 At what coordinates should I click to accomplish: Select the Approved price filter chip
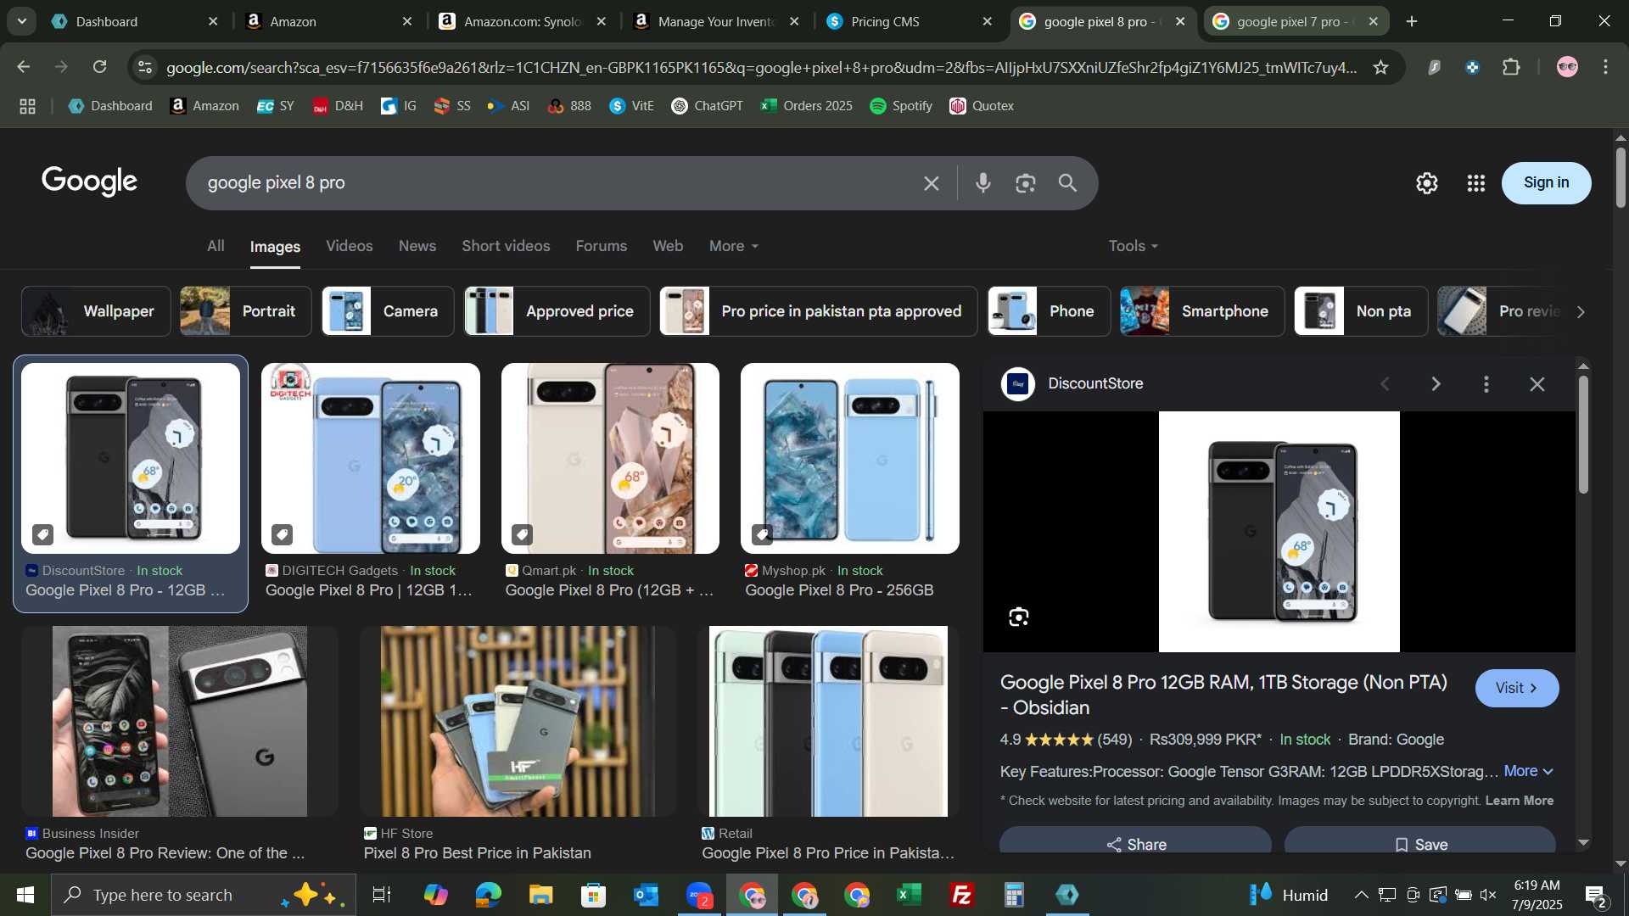click(x=557, y=311)
